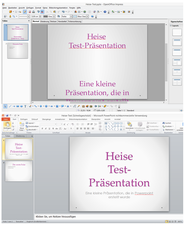Click the Undo icon in PowerPoint quick access
Viewport: 185px width, 225px height.
[10, 115]
